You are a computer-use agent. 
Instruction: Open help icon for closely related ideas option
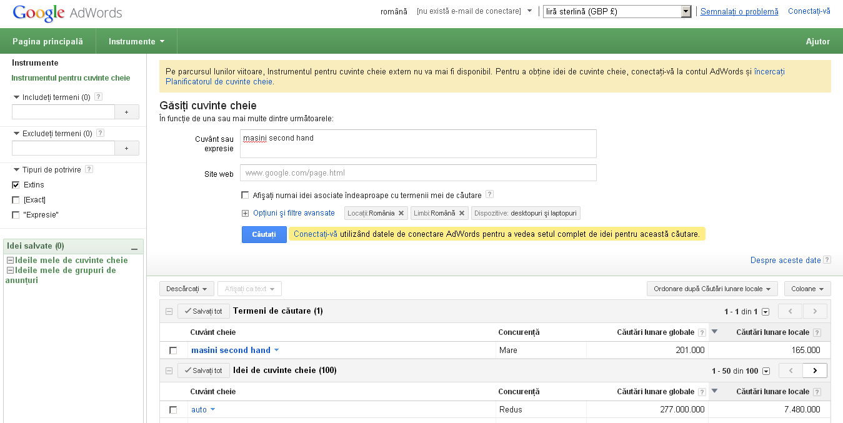pos(489,194)
